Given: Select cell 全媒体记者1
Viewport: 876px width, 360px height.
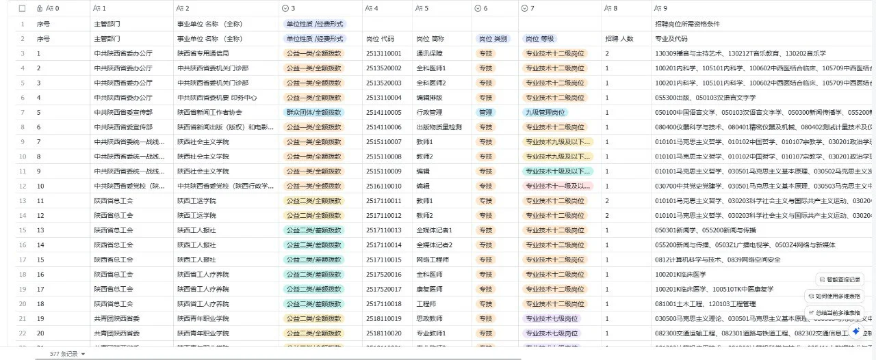Looking at the screenshot, I should pyautogui.click(x=441, y=230).
